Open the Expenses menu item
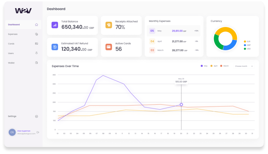 coord(23,34)
